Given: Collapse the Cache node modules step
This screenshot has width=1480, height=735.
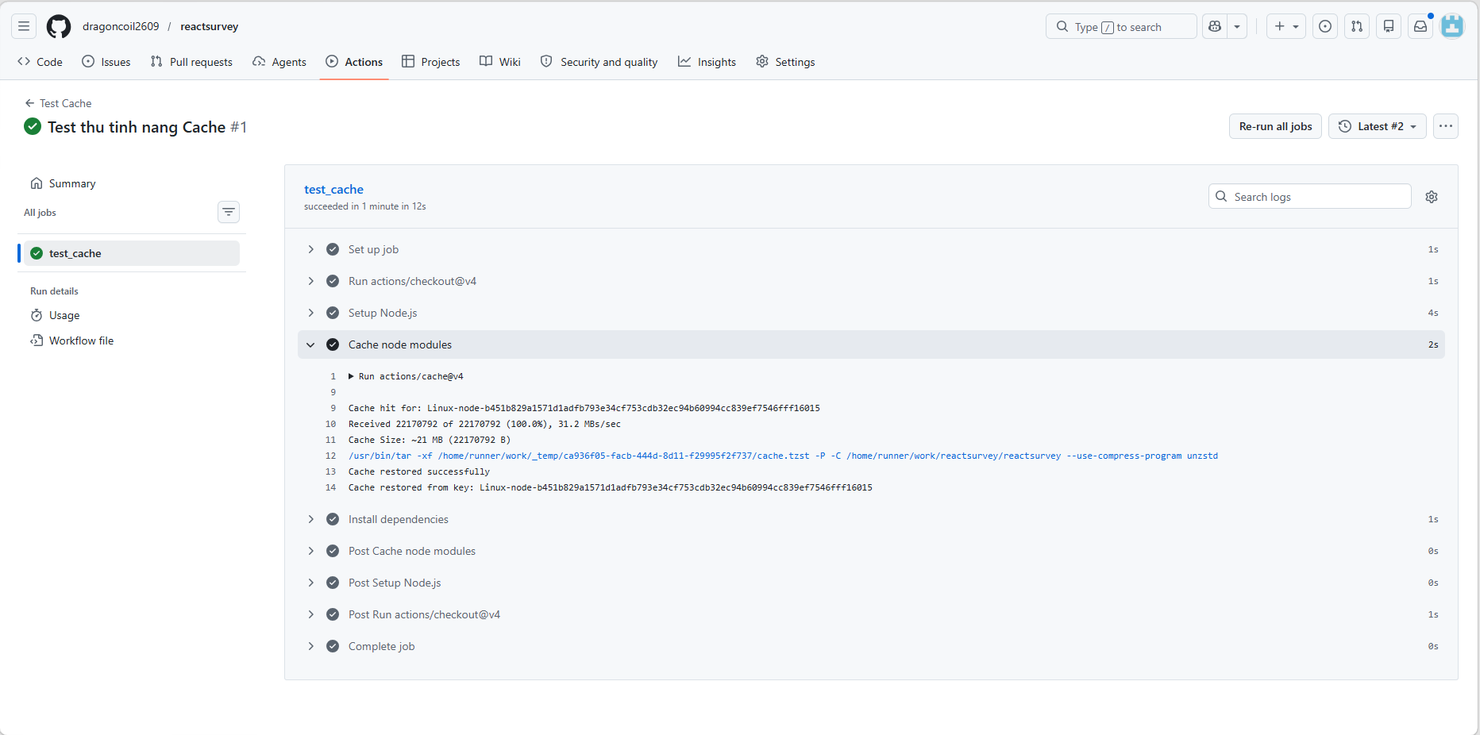Looking at the screenshot, I should click(x=871, y=344).
